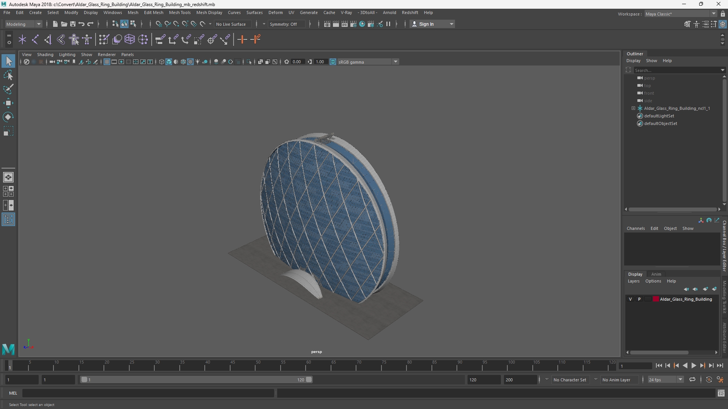Open the sRGB gamma view transform dropdown
728x409 pixels.
[368, 62]
